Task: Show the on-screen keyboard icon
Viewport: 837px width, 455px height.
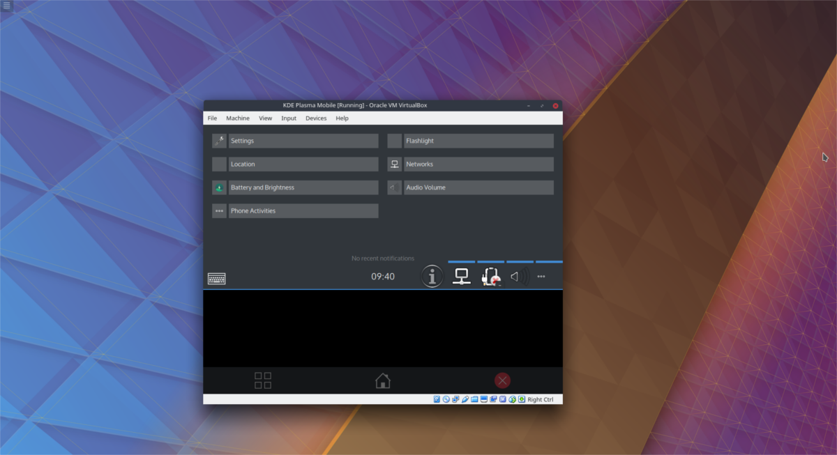Action: coord(217,279)
